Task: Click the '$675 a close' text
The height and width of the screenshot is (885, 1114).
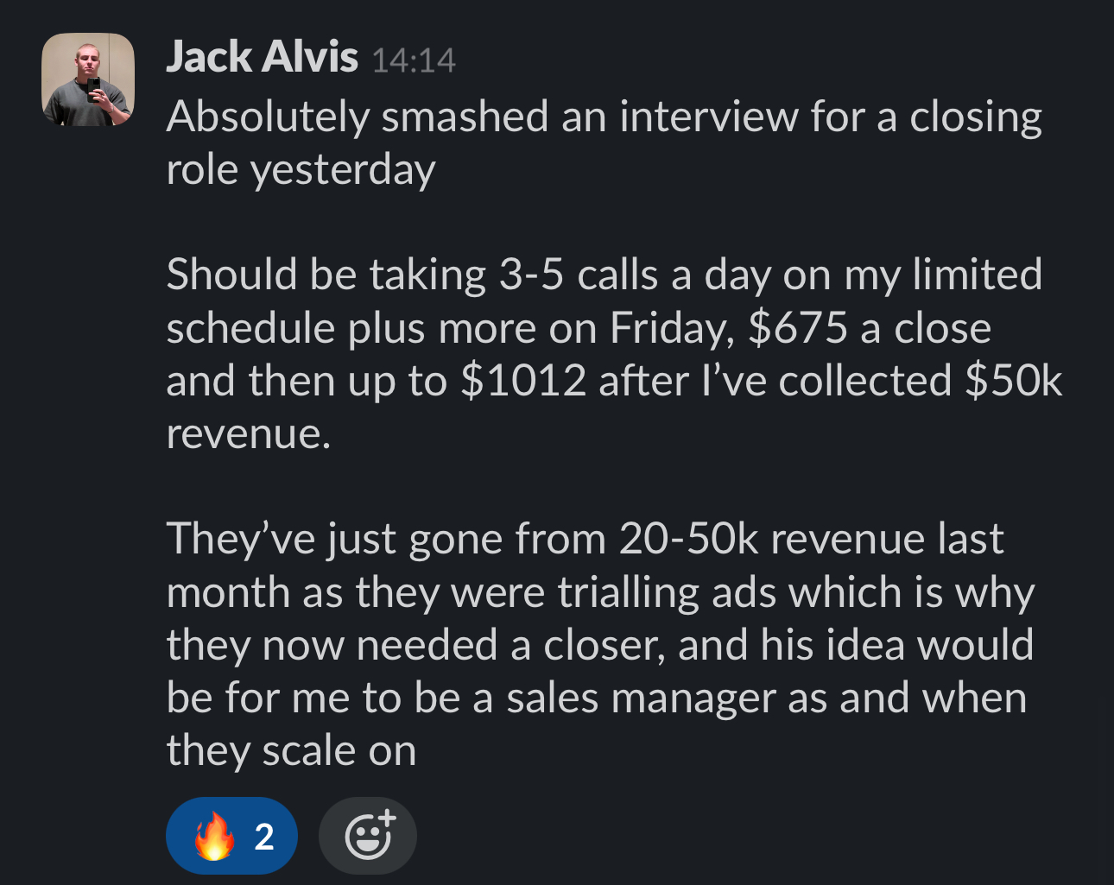Action: pyautogui.click(x=870, y=328)
